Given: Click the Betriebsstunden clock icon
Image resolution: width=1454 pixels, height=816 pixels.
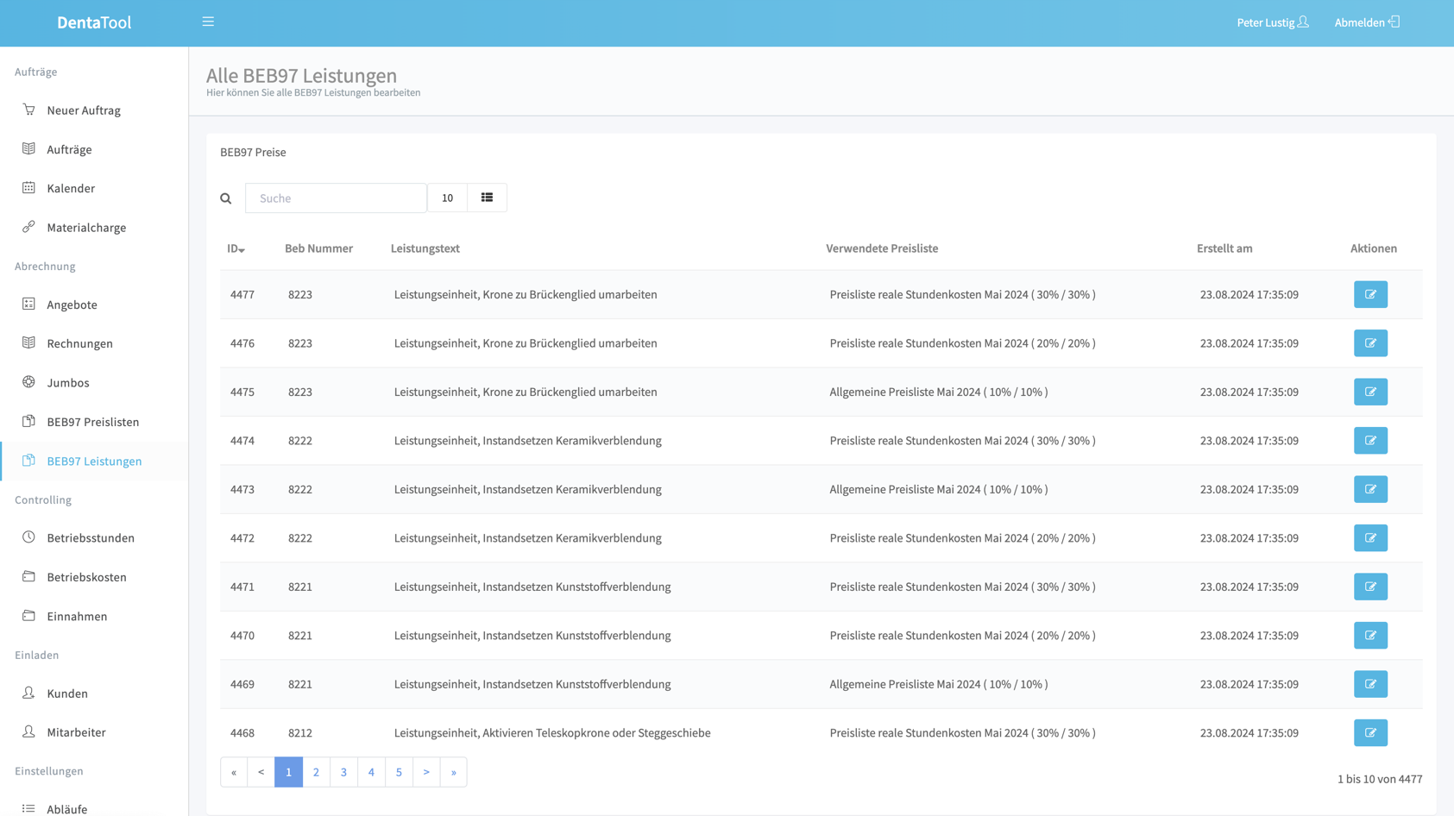Looking at the screenshot, I should [x=28, y=537].
